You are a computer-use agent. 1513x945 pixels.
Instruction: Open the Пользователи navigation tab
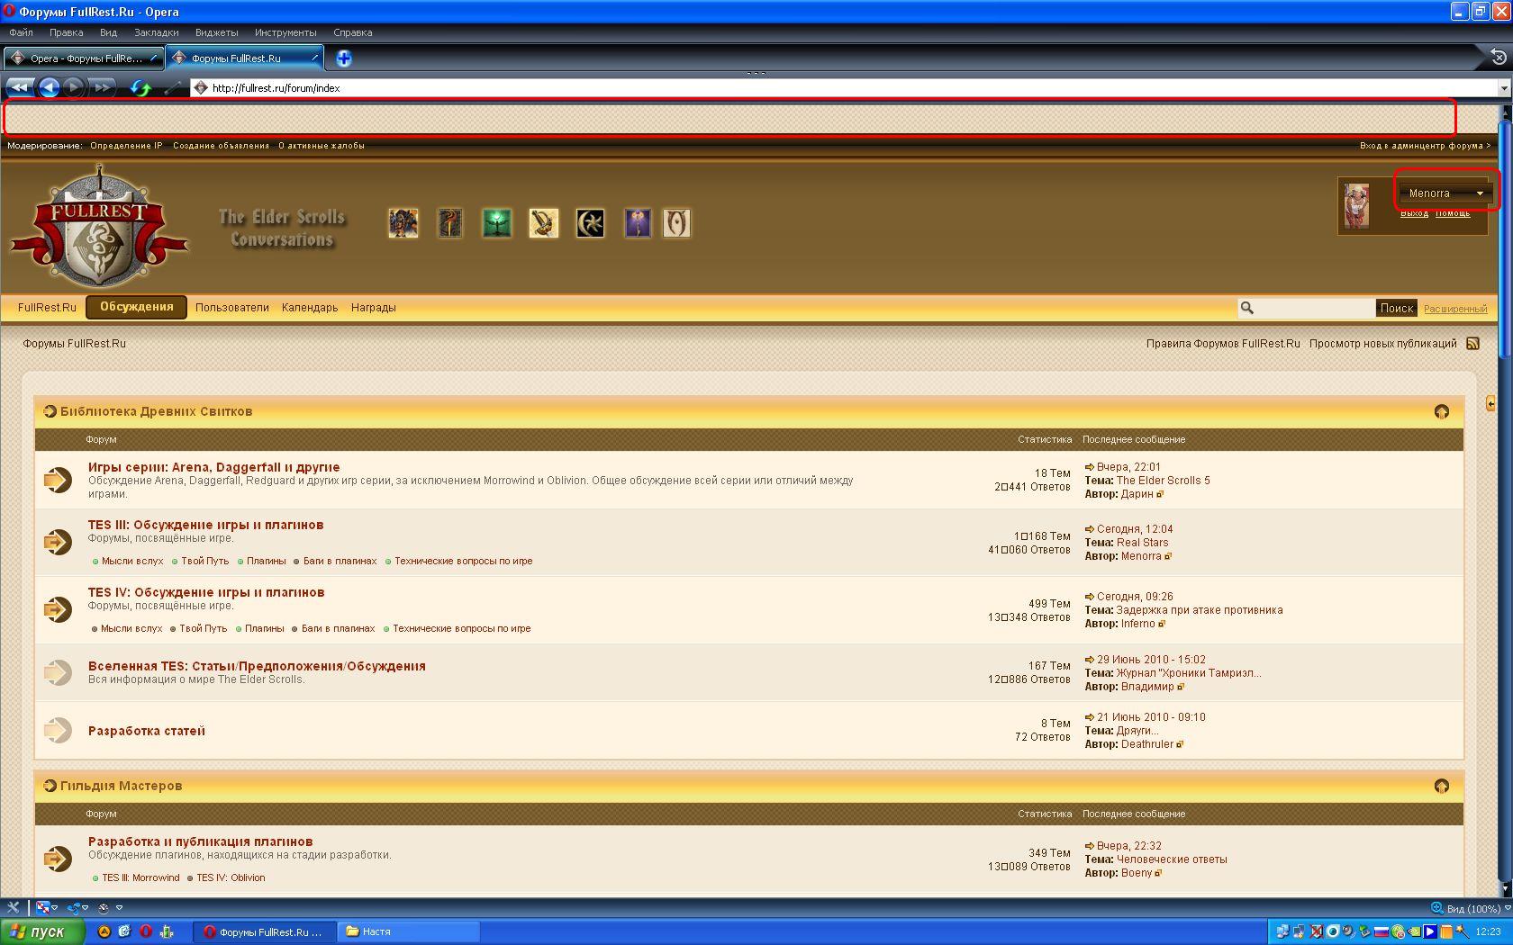(x=231, y=308)
